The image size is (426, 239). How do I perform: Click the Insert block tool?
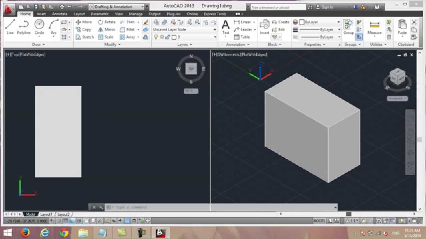(265, 27)
